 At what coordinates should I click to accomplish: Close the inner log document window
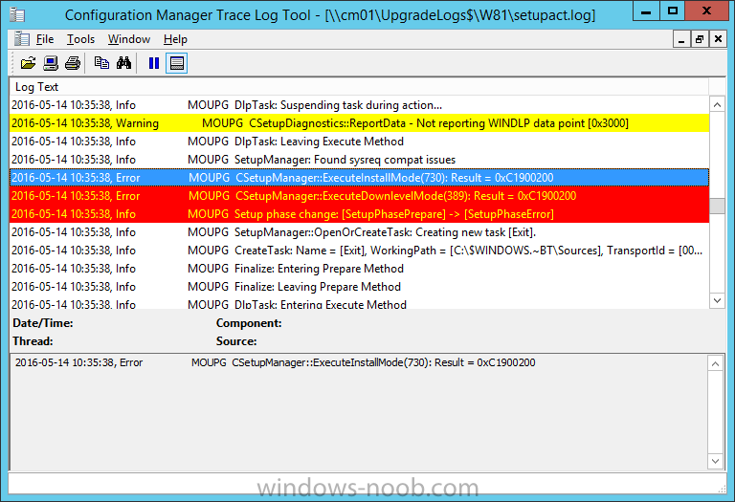718,39
